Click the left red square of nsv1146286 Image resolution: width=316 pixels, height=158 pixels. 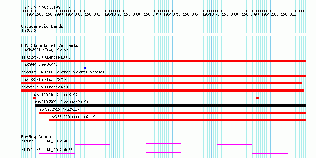(34, 98)
